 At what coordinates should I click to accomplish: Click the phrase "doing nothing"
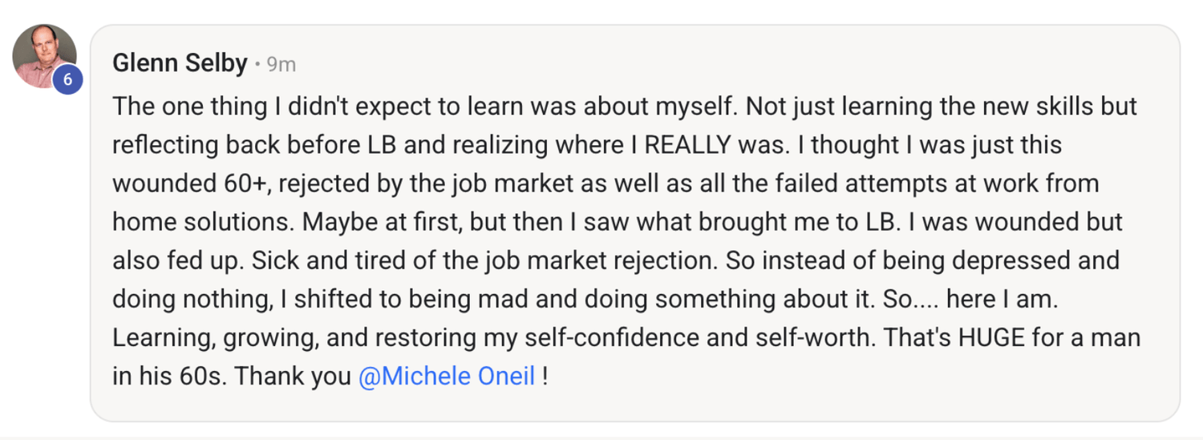point(191,299)
